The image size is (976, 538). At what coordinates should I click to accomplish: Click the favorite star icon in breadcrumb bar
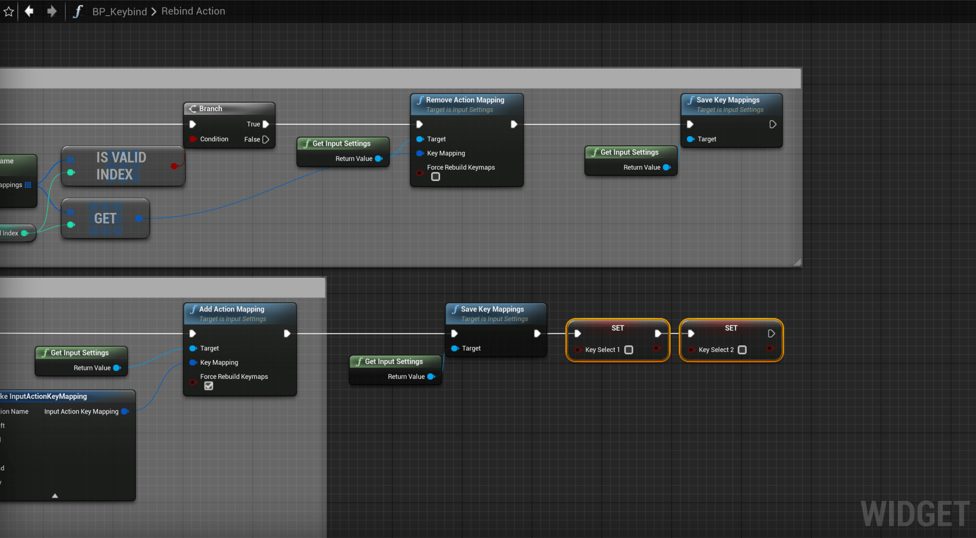[9, 11]
